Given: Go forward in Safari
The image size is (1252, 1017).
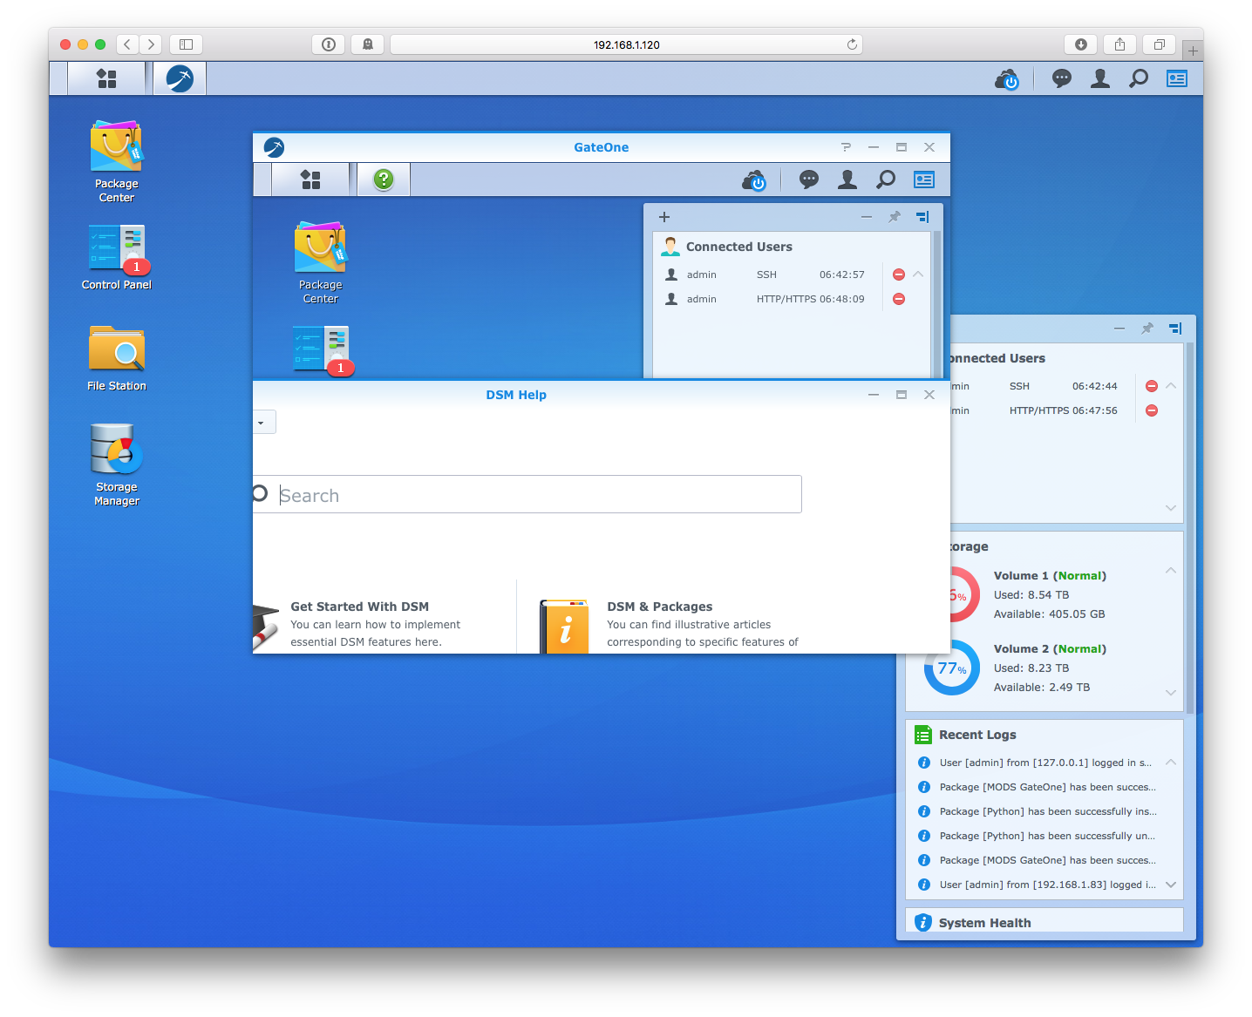Looking at the screenshot, I should click(151, 44).
